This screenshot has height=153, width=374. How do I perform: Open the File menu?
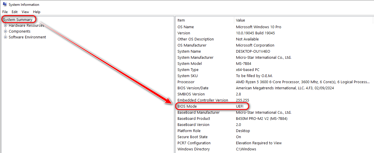[5, 12]
